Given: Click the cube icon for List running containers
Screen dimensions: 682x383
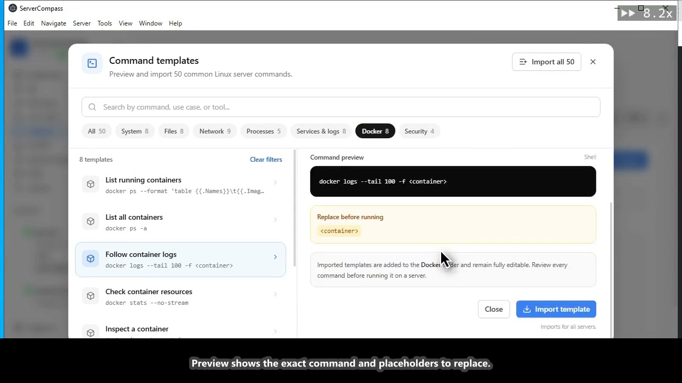Looking at the screenshot, I should (x=91, y=184).
